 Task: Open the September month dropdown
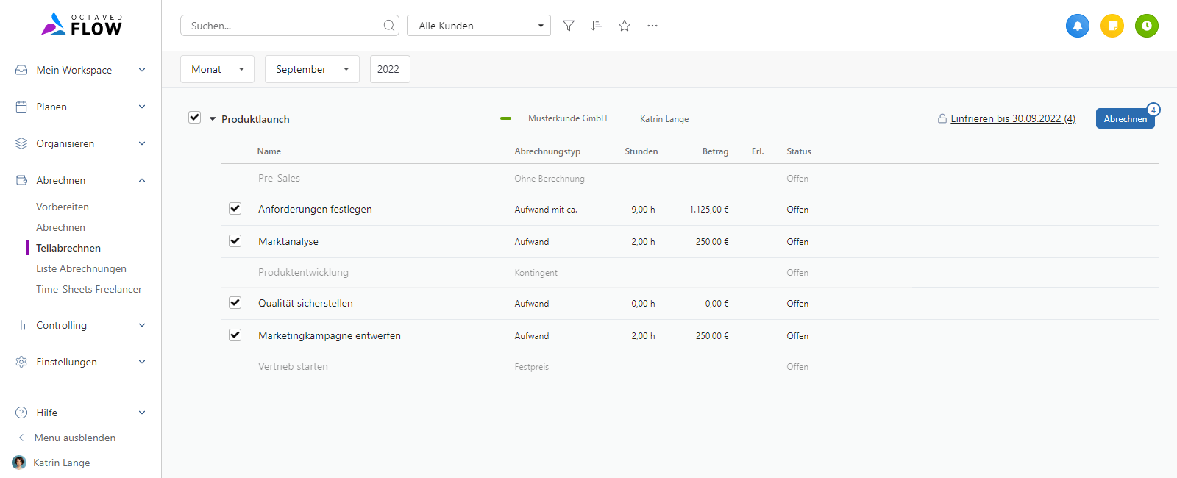(x=312, y=69)
